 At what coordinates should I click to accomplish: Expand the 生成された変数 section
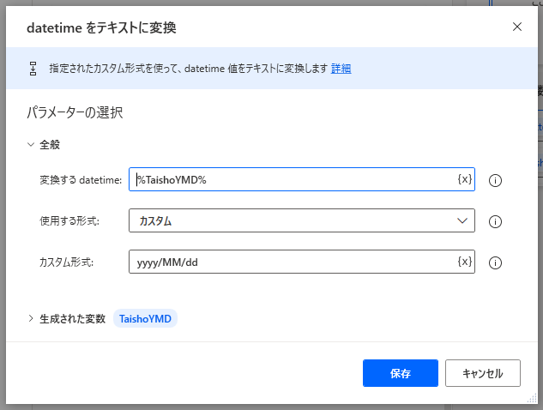click(32, 318)
